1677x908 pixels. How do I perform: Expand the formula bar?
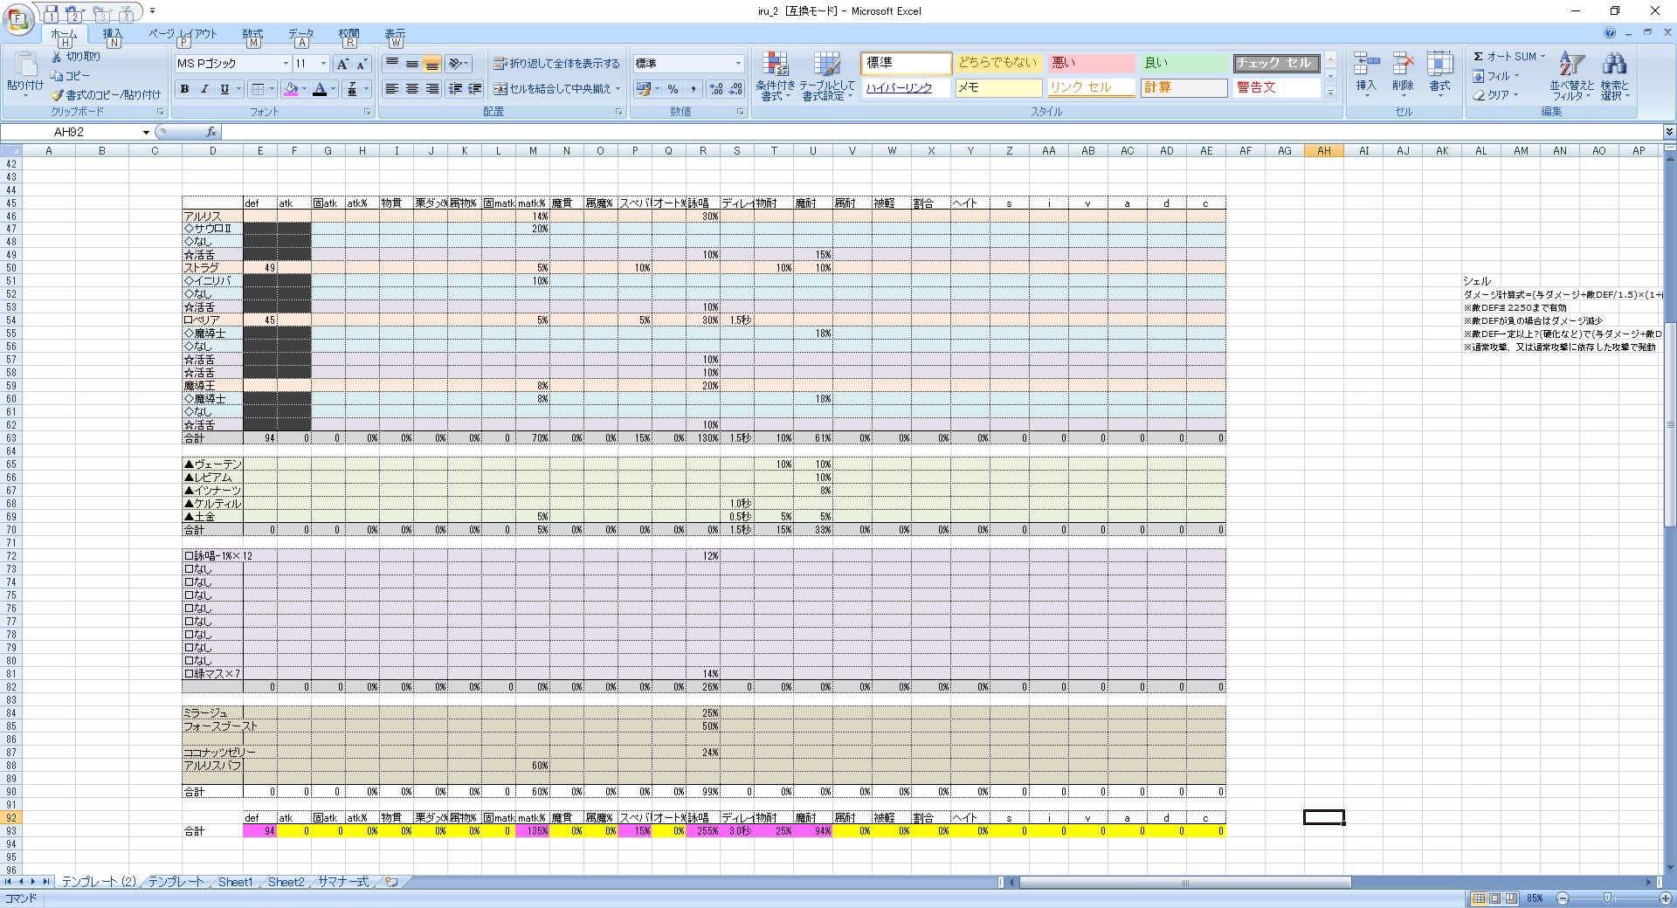(1668, 132)
